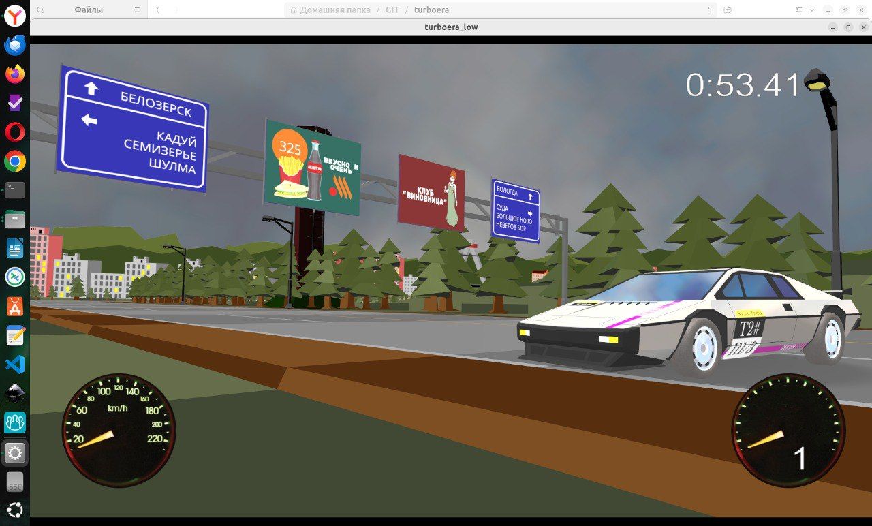Viewport: 872px width, 526px height.
Task: Launch Thunderbird mail from the dock
Action: [x=14, y=45]
